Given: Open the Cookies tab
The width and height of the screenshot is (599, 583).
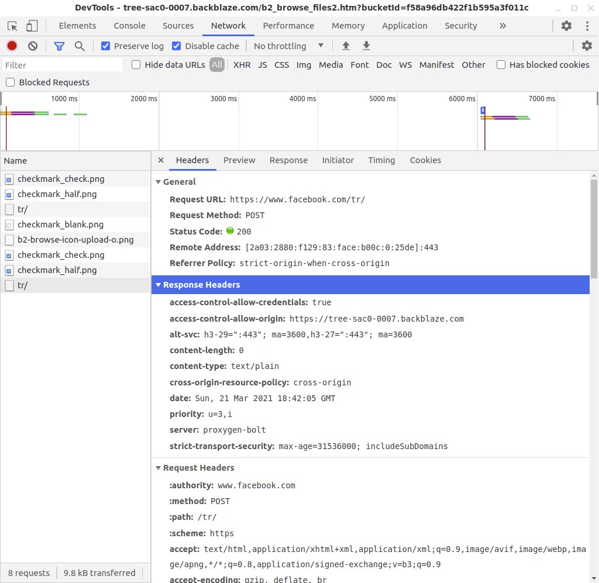Looking at the screenshot, I should pos(425,160).
